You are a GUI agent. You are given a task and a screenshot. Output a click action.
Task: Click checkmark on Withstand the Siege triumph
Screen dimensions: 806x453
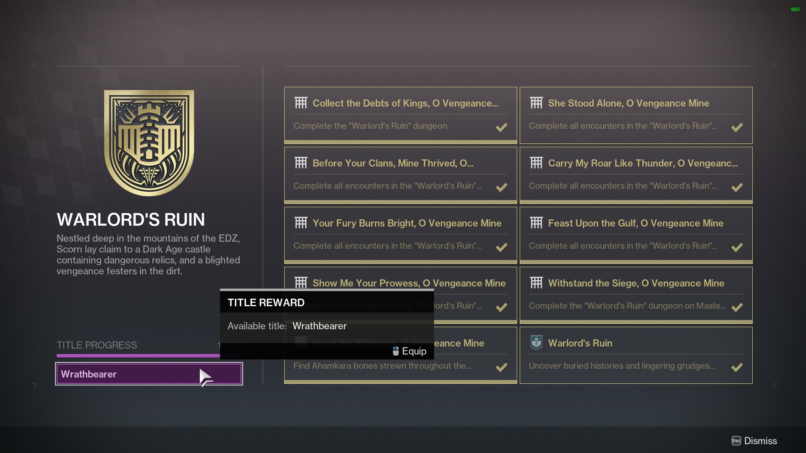[737, 307]
